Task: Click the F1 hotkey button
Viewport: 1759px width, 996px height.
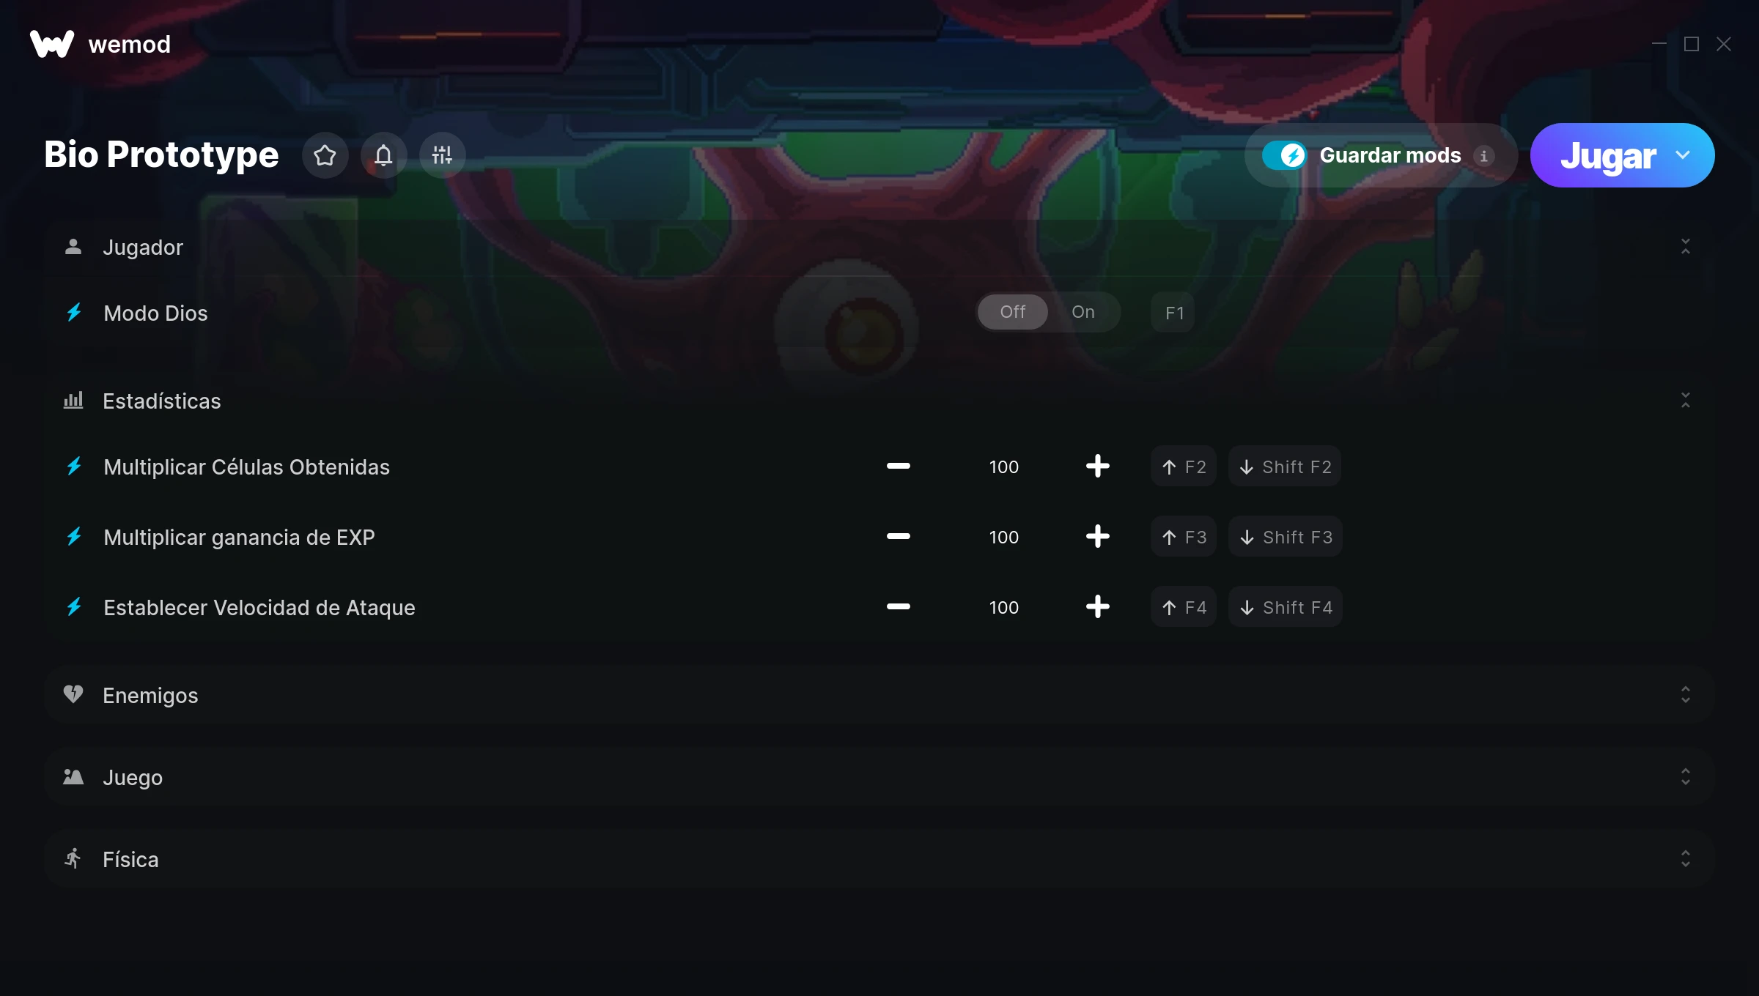Action: (1173, 313)
